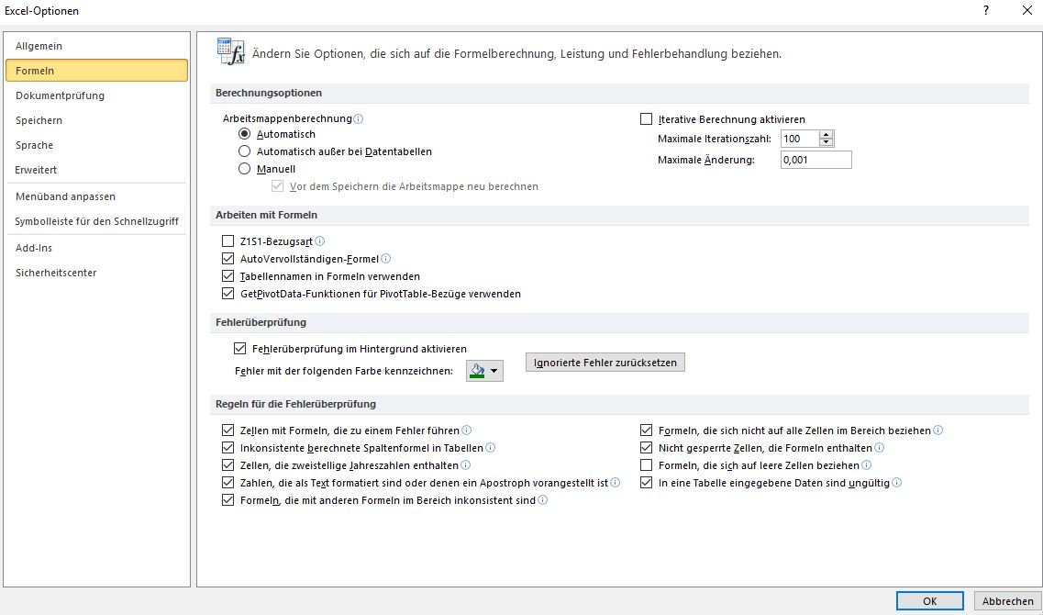Click the formula fx icon in the header
Screen dimensions: 1043x615
pyautogui.click(x=231, y=51)
